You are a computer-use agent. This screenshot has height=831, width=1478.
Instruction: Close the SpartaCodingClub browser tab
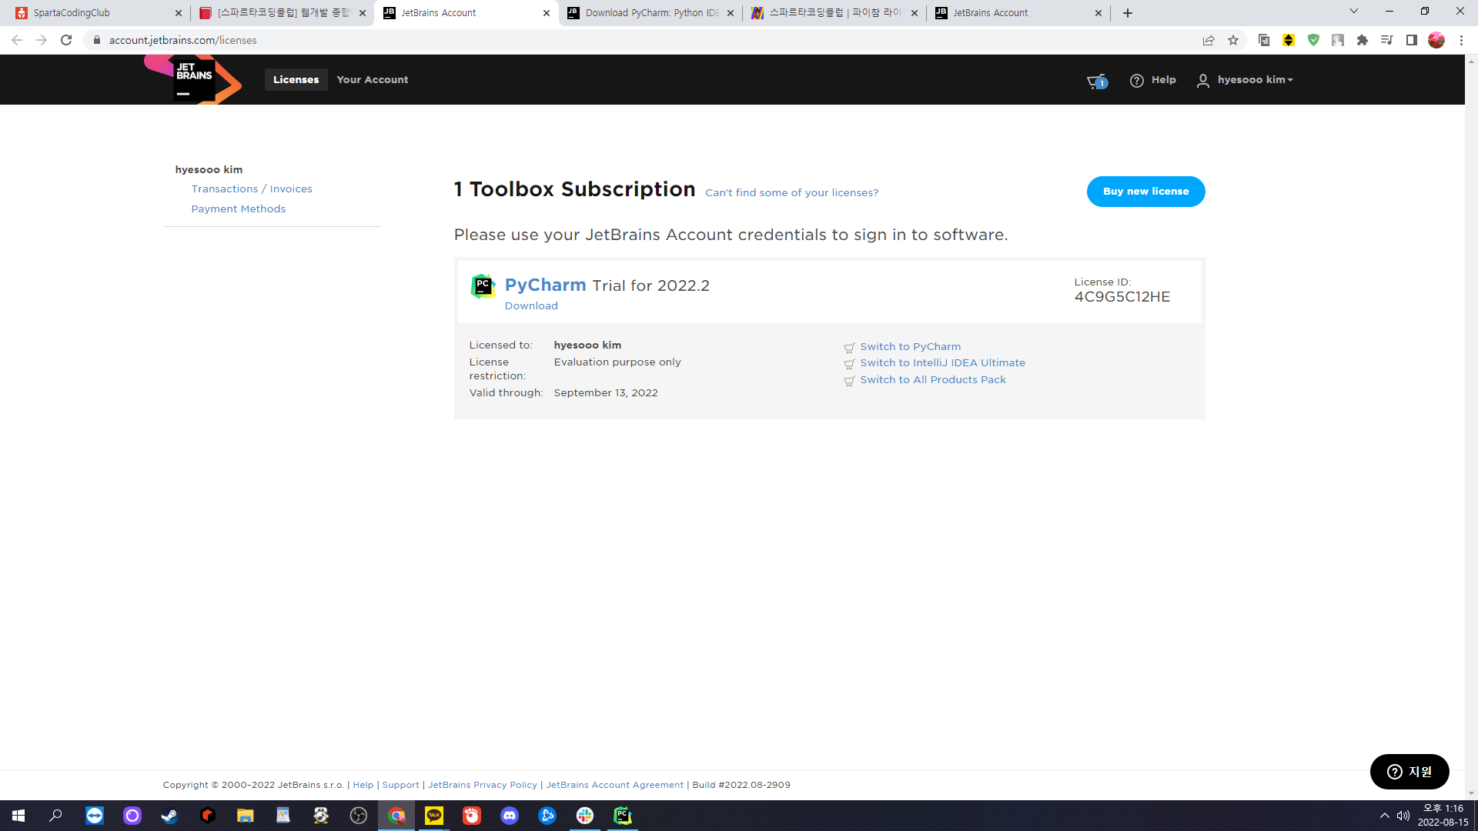179,13
